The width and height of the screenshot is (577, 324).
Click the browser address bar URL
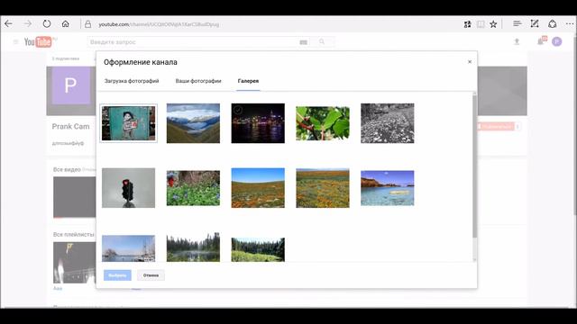159,24
